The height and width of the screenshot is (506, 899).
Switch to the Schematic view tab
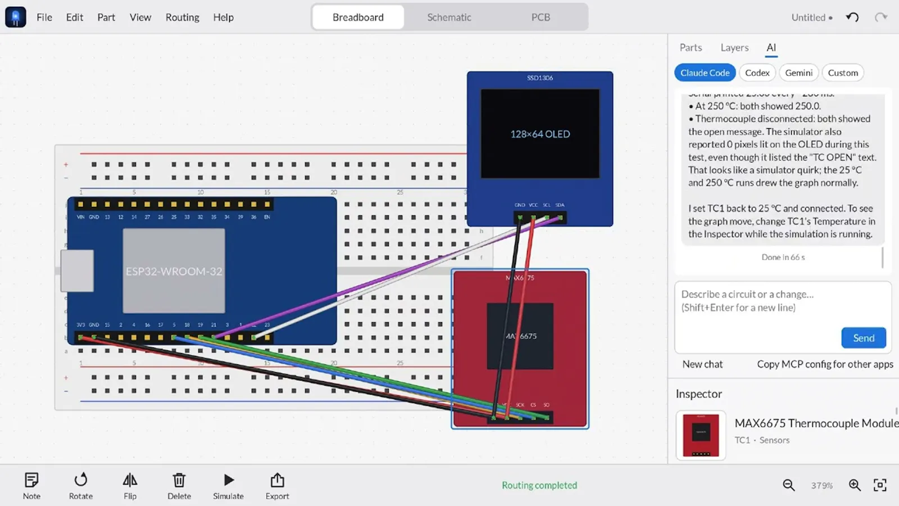pos(449,17)
